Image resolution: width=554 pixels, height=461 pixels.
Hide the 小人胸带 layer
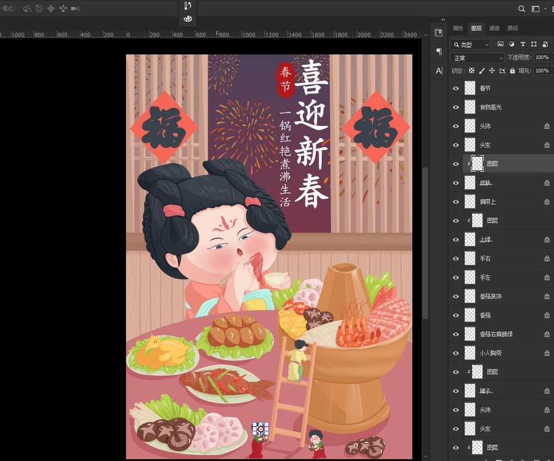[x=456, y=353]
